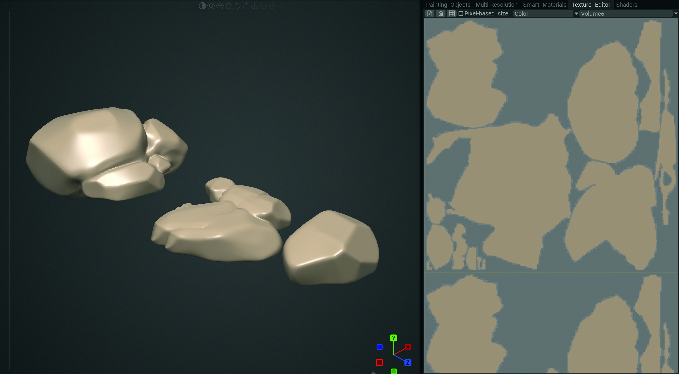Click the circular rotate camera icon
This screenshot has height=374, width=679.
[263, 6]
